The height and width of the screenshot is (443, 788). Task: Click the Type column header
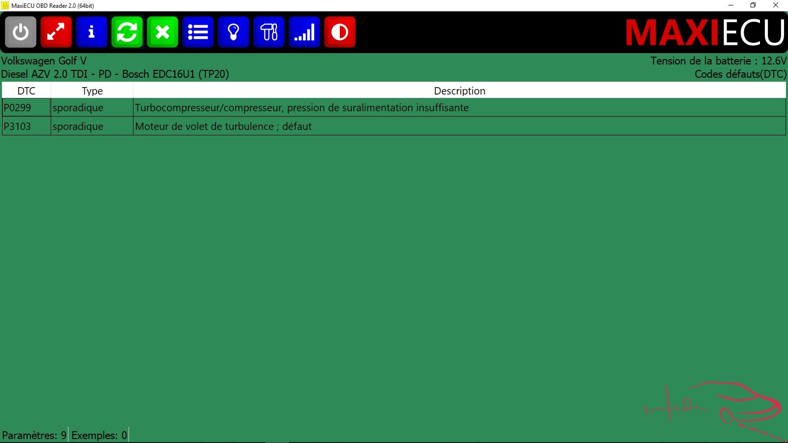(92, 91)
